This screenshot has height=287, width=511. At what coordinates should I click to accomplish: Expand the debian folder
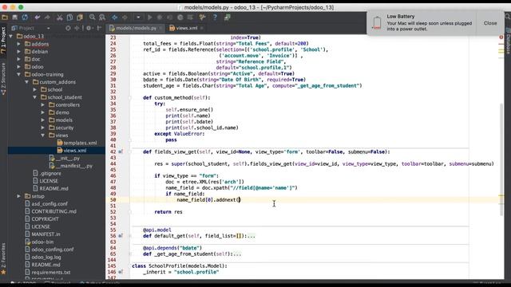(18, 51)
